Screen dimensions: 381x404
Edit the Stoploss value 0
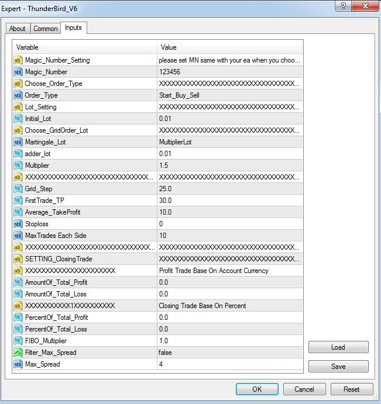pos(230,224)
